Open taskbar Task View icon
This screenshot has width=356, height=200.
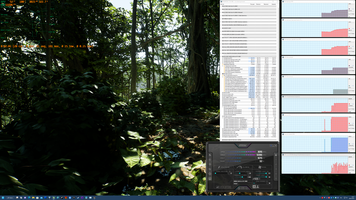point(17,198)
